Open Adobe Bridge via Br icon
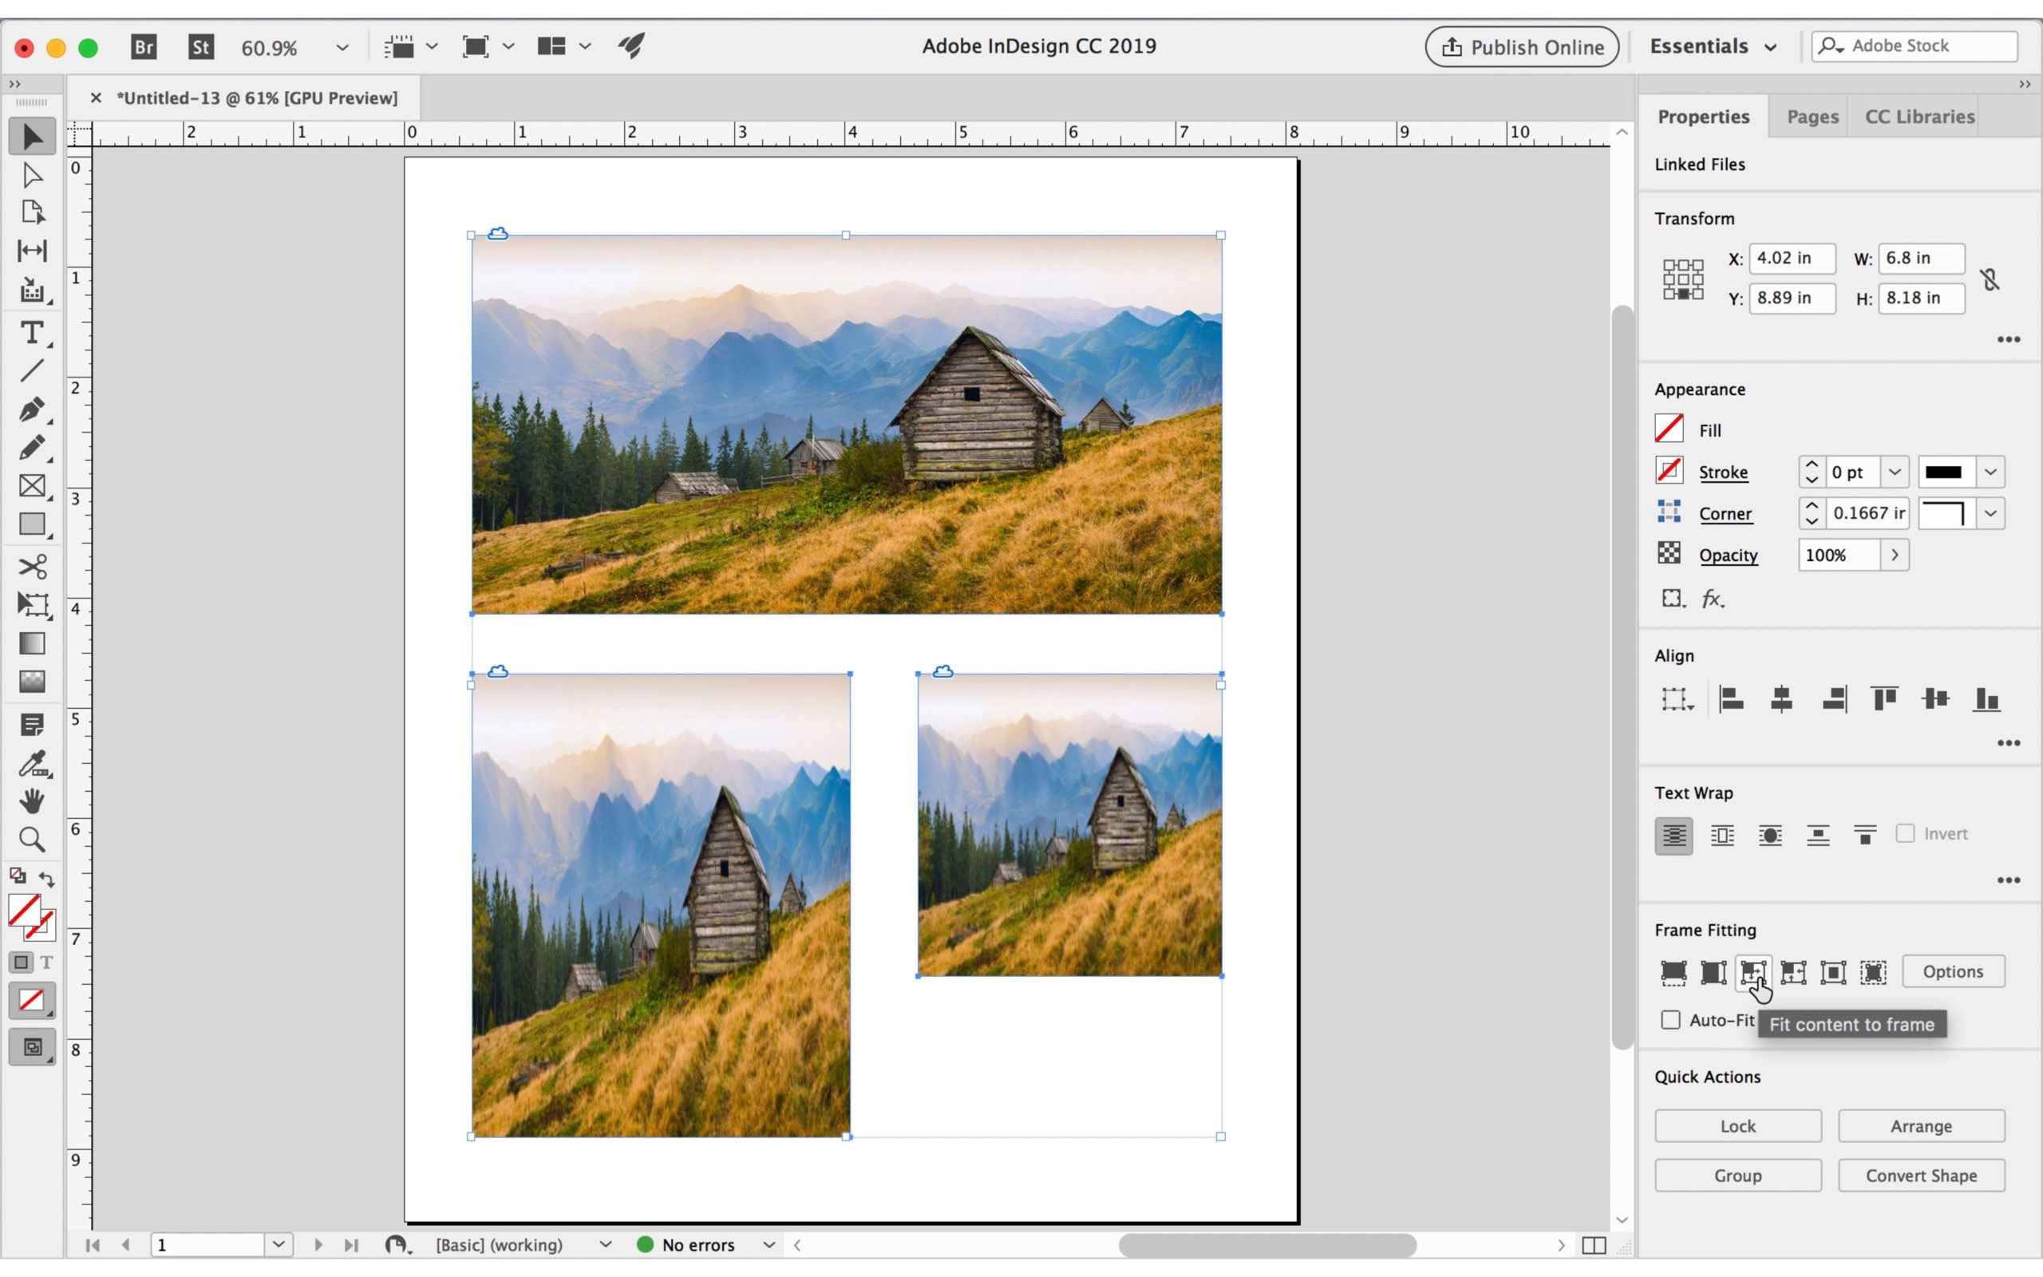 pyautogui.click(x=144, y=46)
